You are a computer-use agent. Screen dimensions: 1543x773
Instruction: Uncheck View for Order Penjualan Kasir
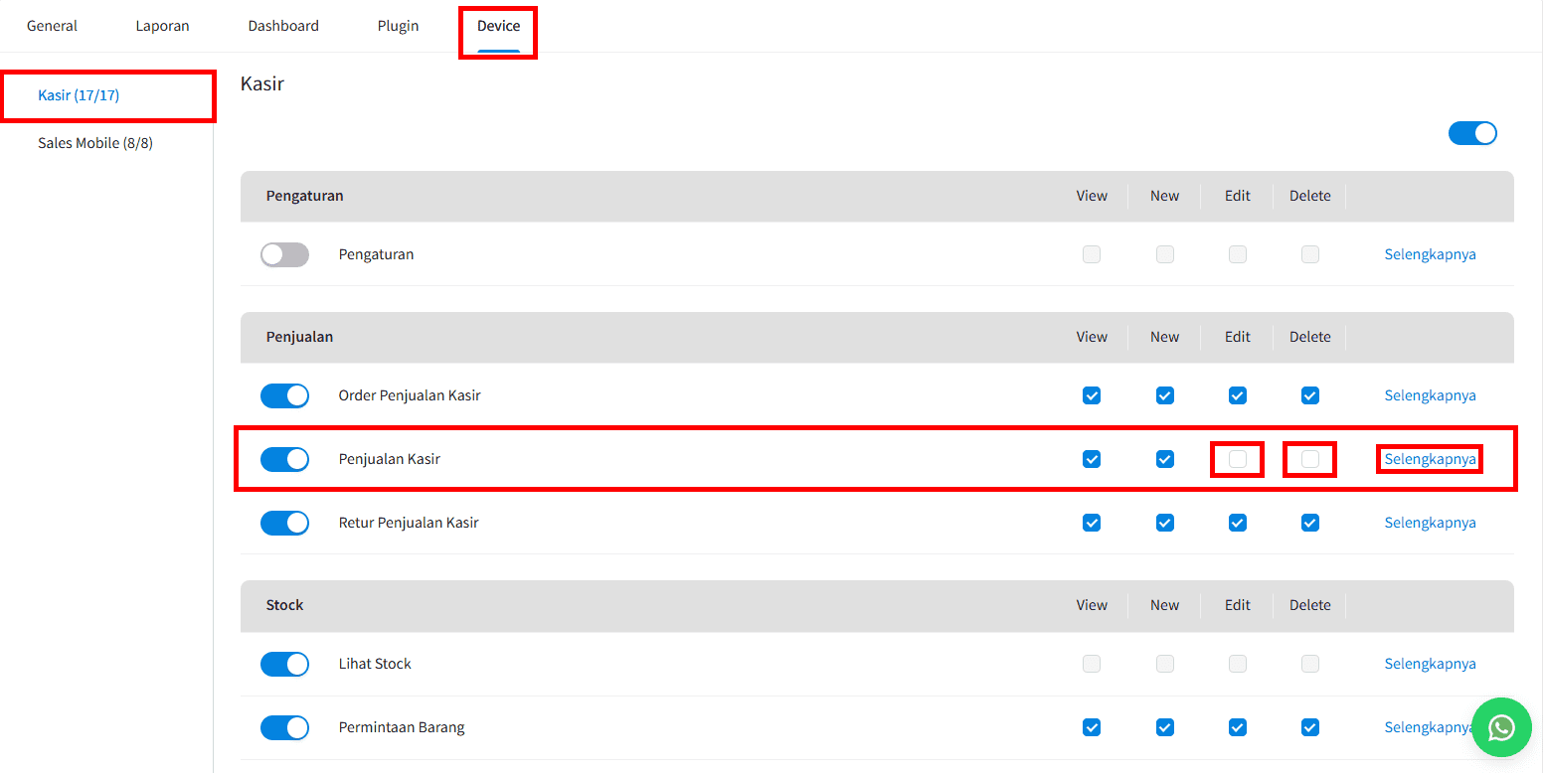1092,395
